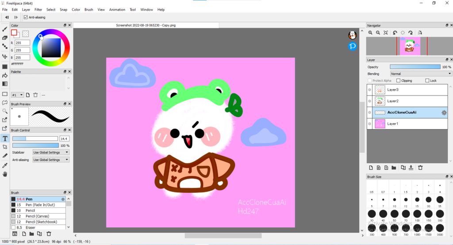Zoom out using Navigator magnifier minus
This screenshot has width=453, height=245.
pyautogui.click(x=378, y=33)
